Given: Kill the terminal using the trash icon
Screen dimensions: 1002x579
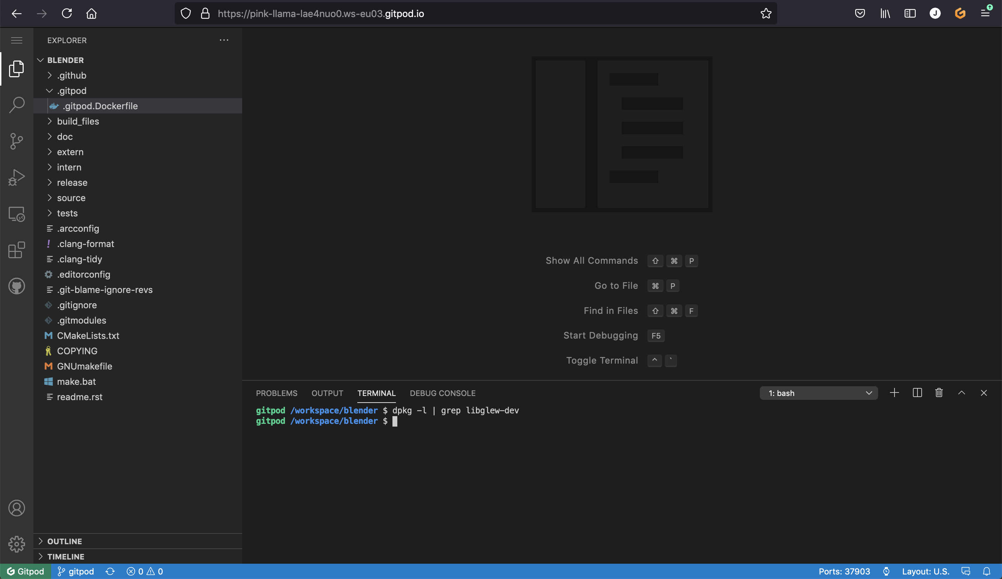Looking at the screenshot, I should (939, 393).
